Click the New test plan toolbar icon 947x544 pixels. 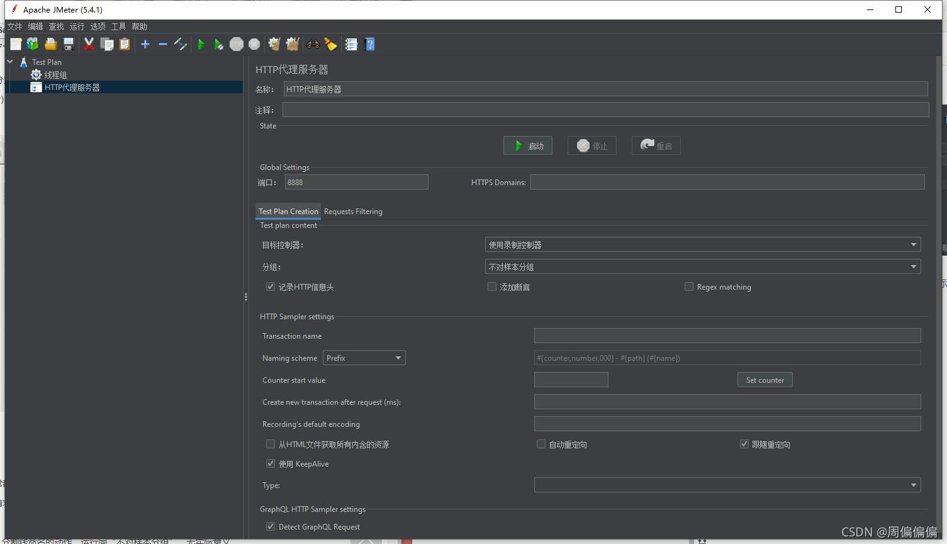coord(16,44)
